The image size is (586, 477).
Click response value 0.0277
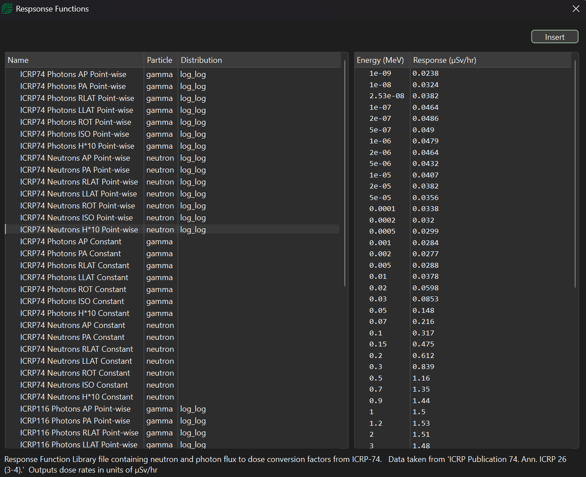pos(425,254)
